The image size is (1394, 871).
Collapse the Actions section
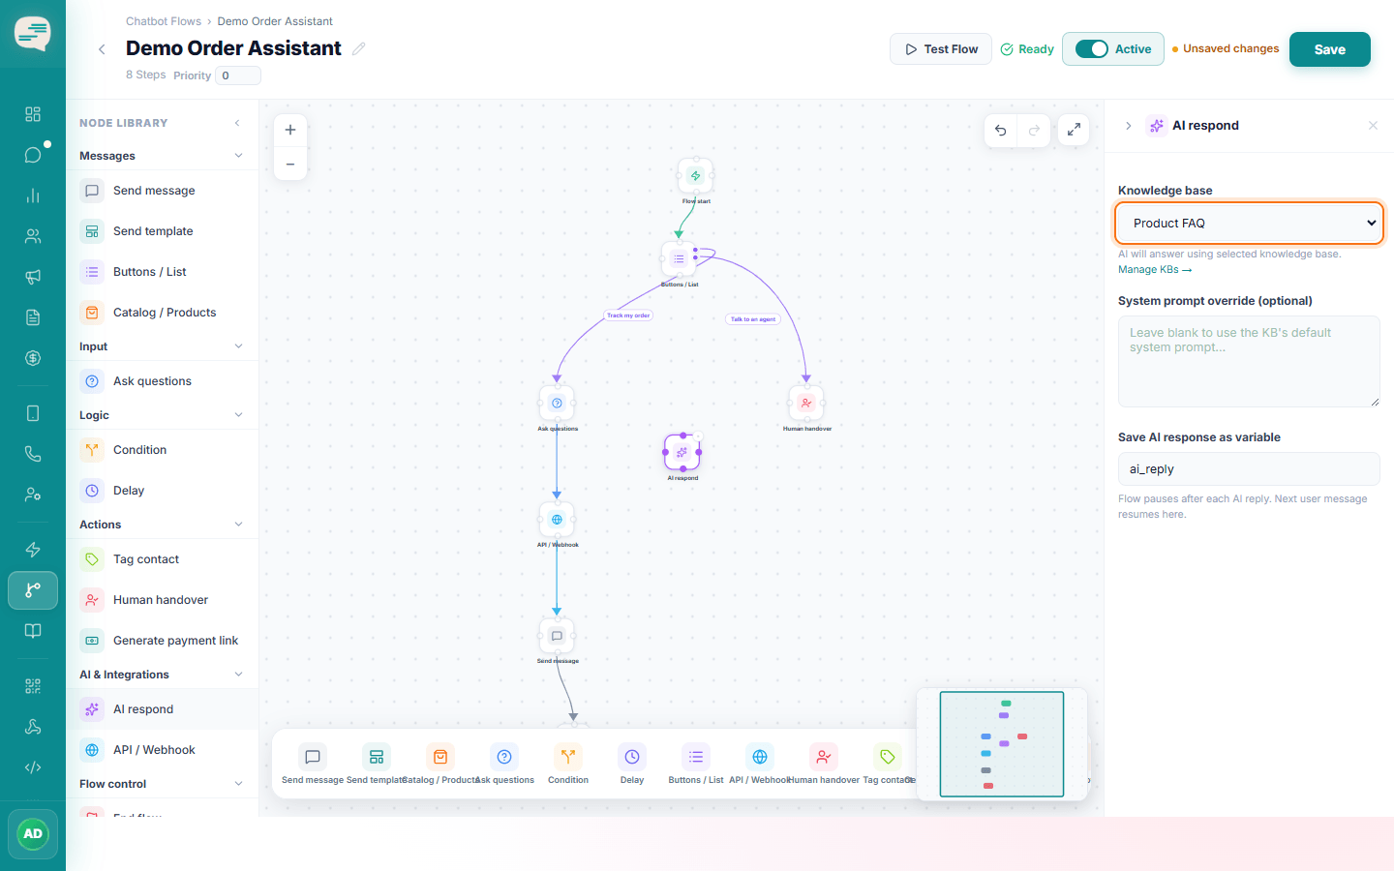click(238, 525)
